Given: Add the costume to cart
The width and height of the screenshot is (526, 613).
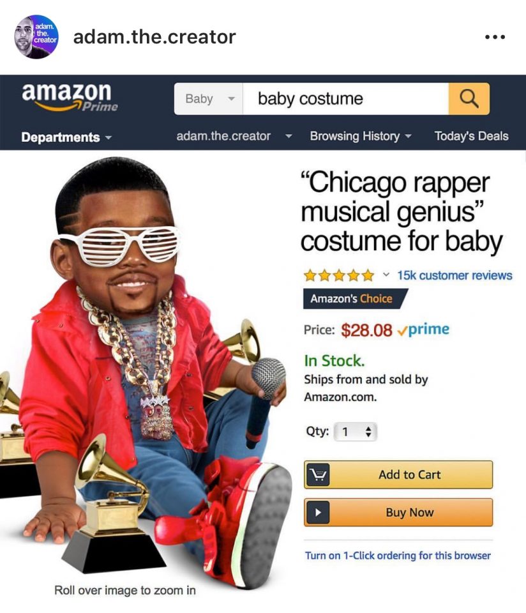Looking at the screenshot, I should tap(398, 474).
